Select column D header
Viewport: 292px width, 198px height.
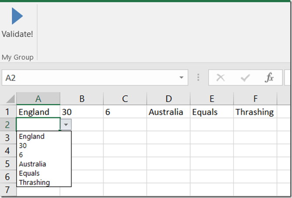168,99
